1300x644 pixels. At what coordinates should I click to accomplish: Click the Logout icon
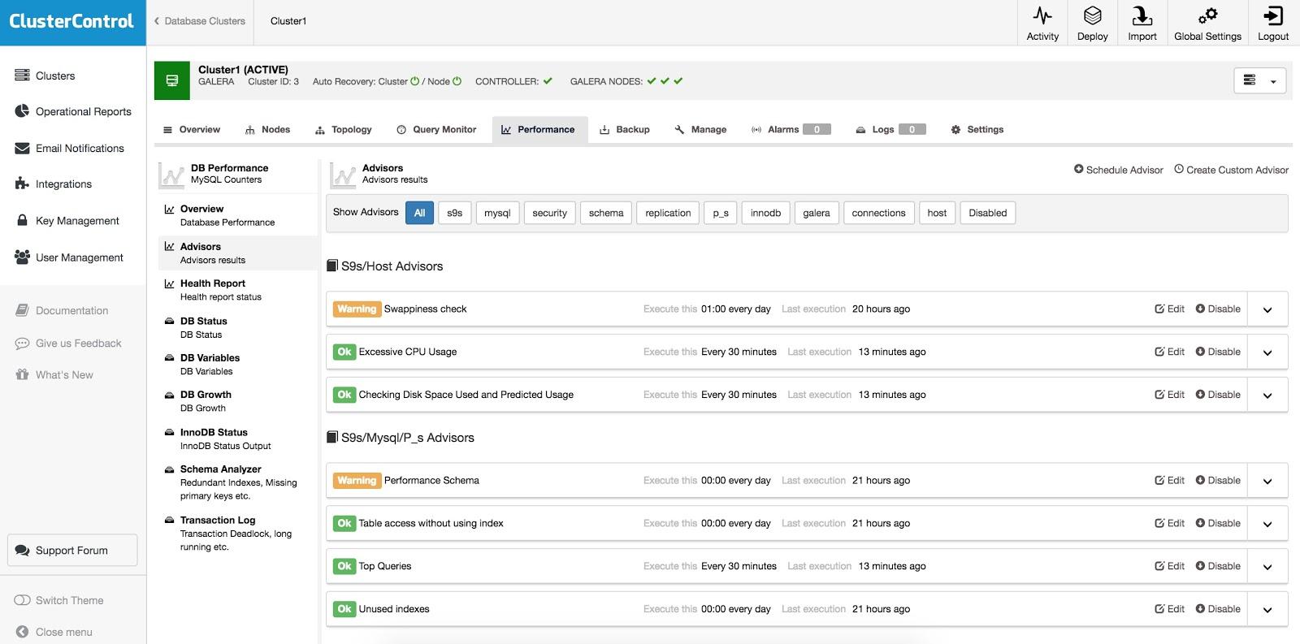click(x=1273, y=23)
